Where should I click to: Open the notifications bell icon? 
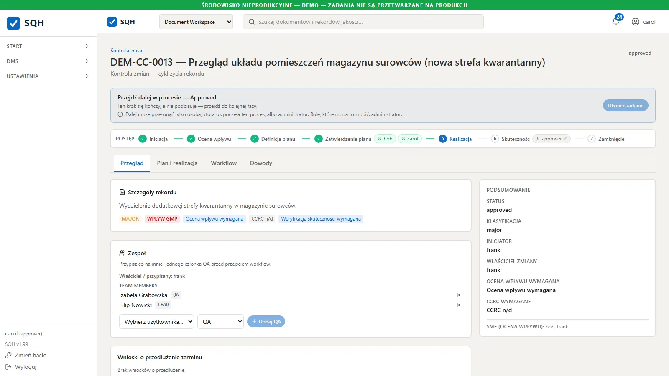click(615, 22)
